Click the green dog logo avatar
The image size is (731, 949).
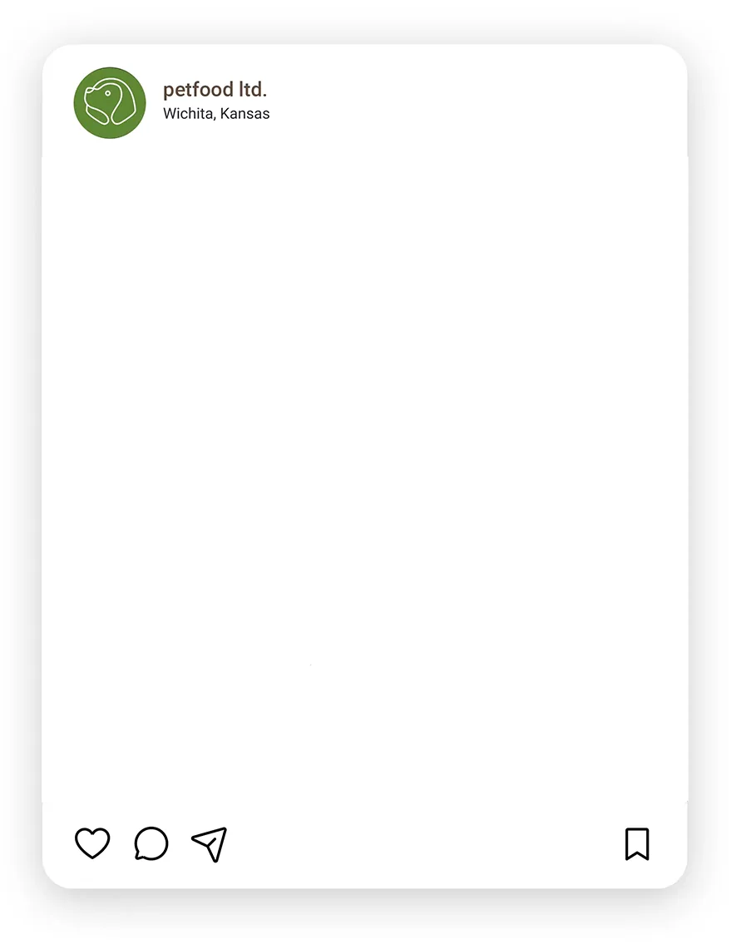click(110, 103)
